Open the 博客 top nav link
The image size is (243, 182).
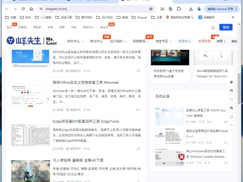(62, 27)
